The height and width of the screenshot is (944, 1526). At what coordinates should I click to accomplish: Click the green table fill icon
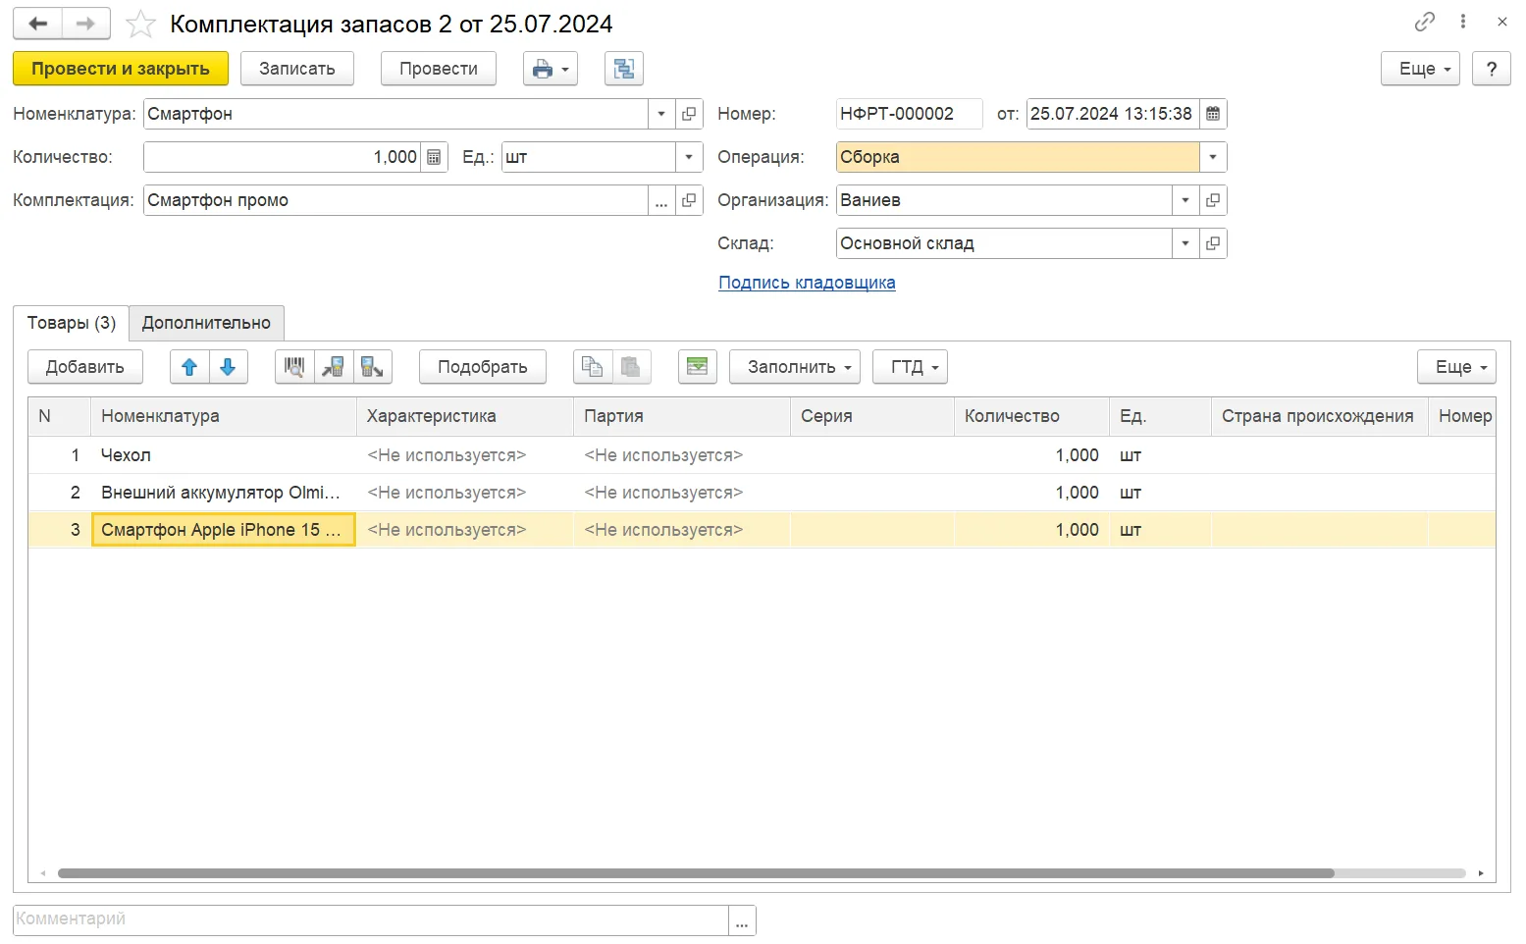pos(697,367)
